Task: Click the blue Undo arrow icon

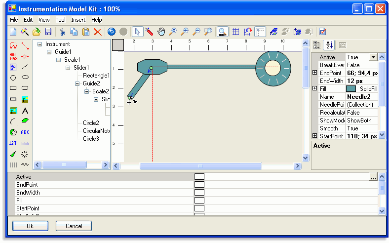Action: [x=112, y=32]
